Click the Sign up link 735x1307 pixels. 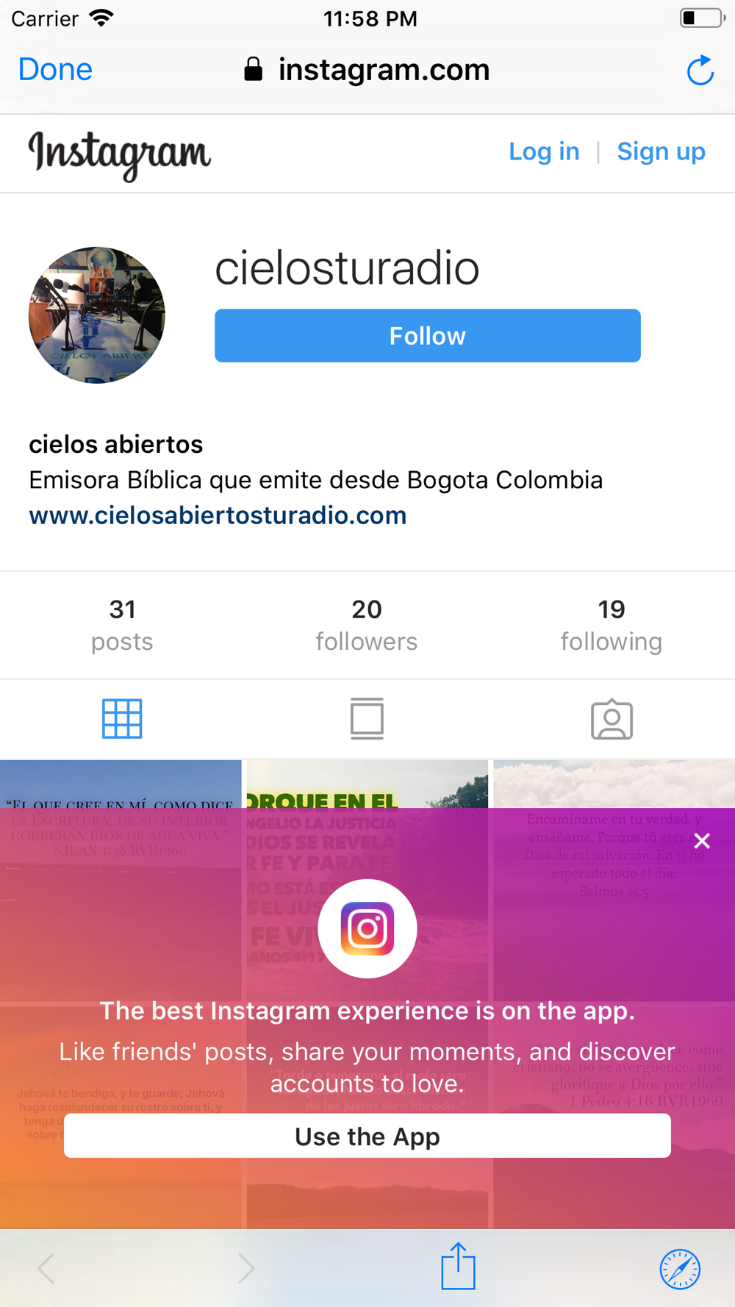[661, 151]
